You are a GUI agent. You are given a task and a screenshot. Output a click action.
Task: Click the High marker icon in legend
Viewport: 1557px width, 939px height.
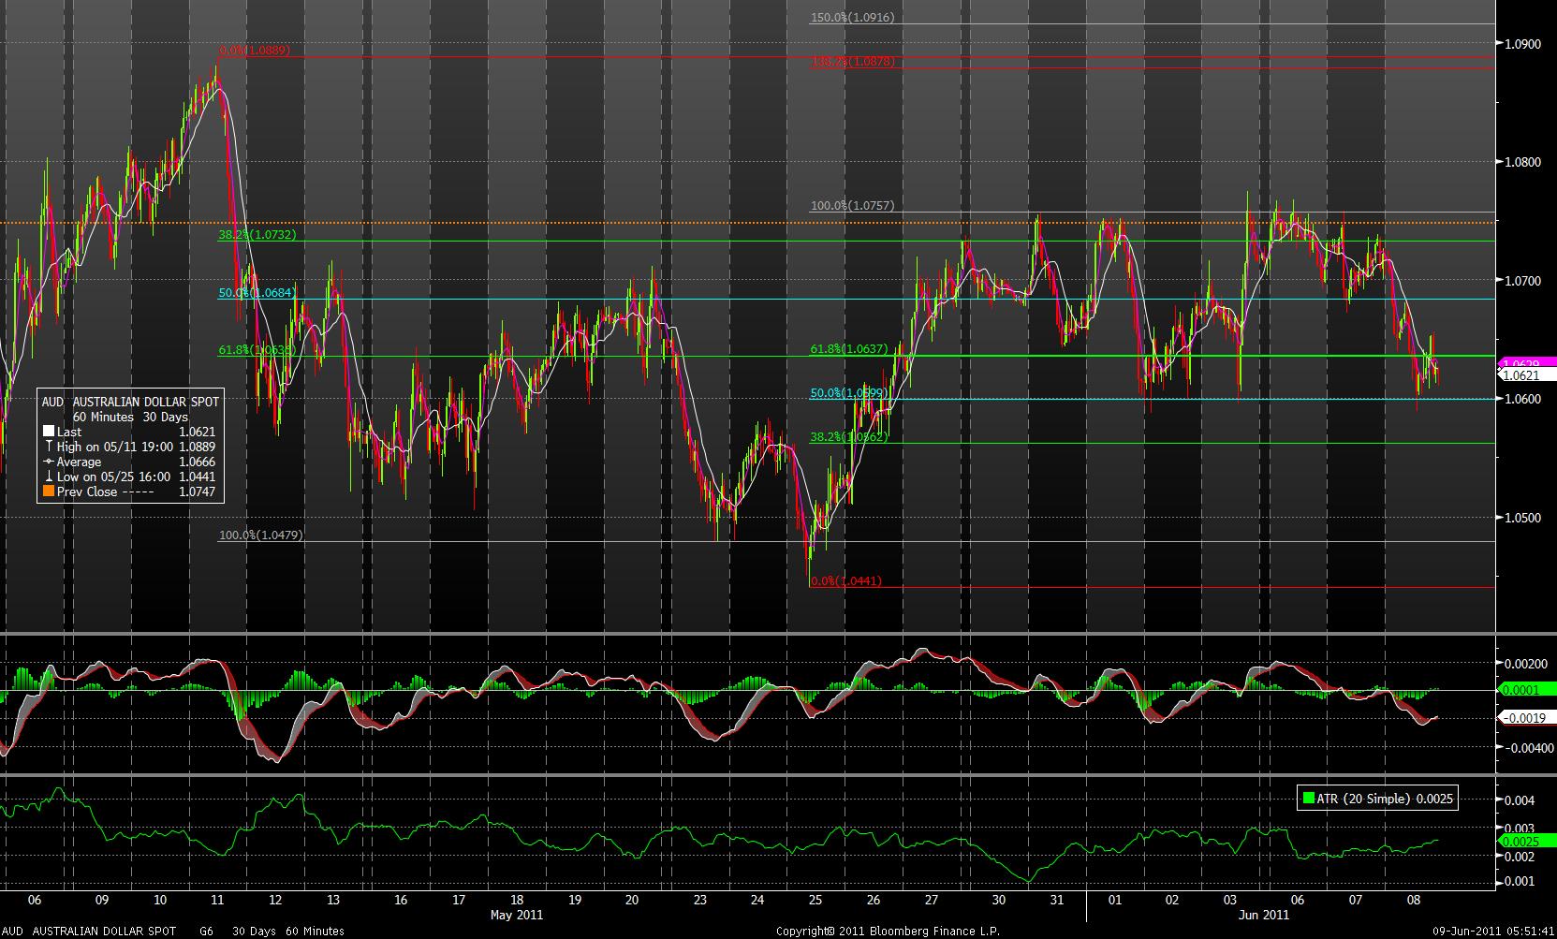[49, 447]
